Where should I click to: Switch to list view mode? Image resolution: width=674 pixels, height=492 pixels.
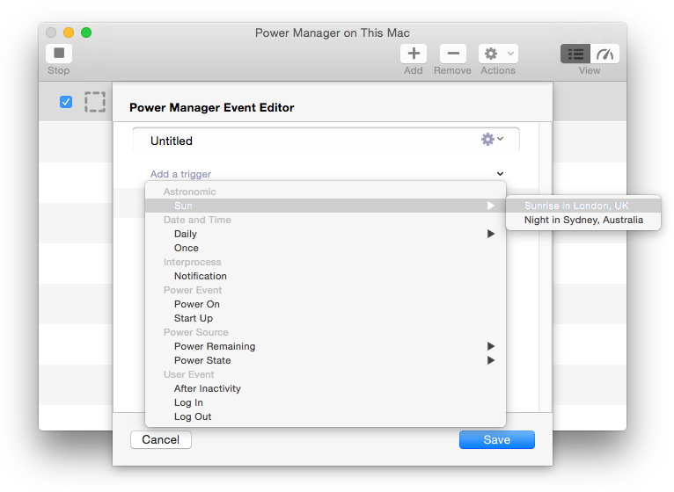[x=575, y=54]
